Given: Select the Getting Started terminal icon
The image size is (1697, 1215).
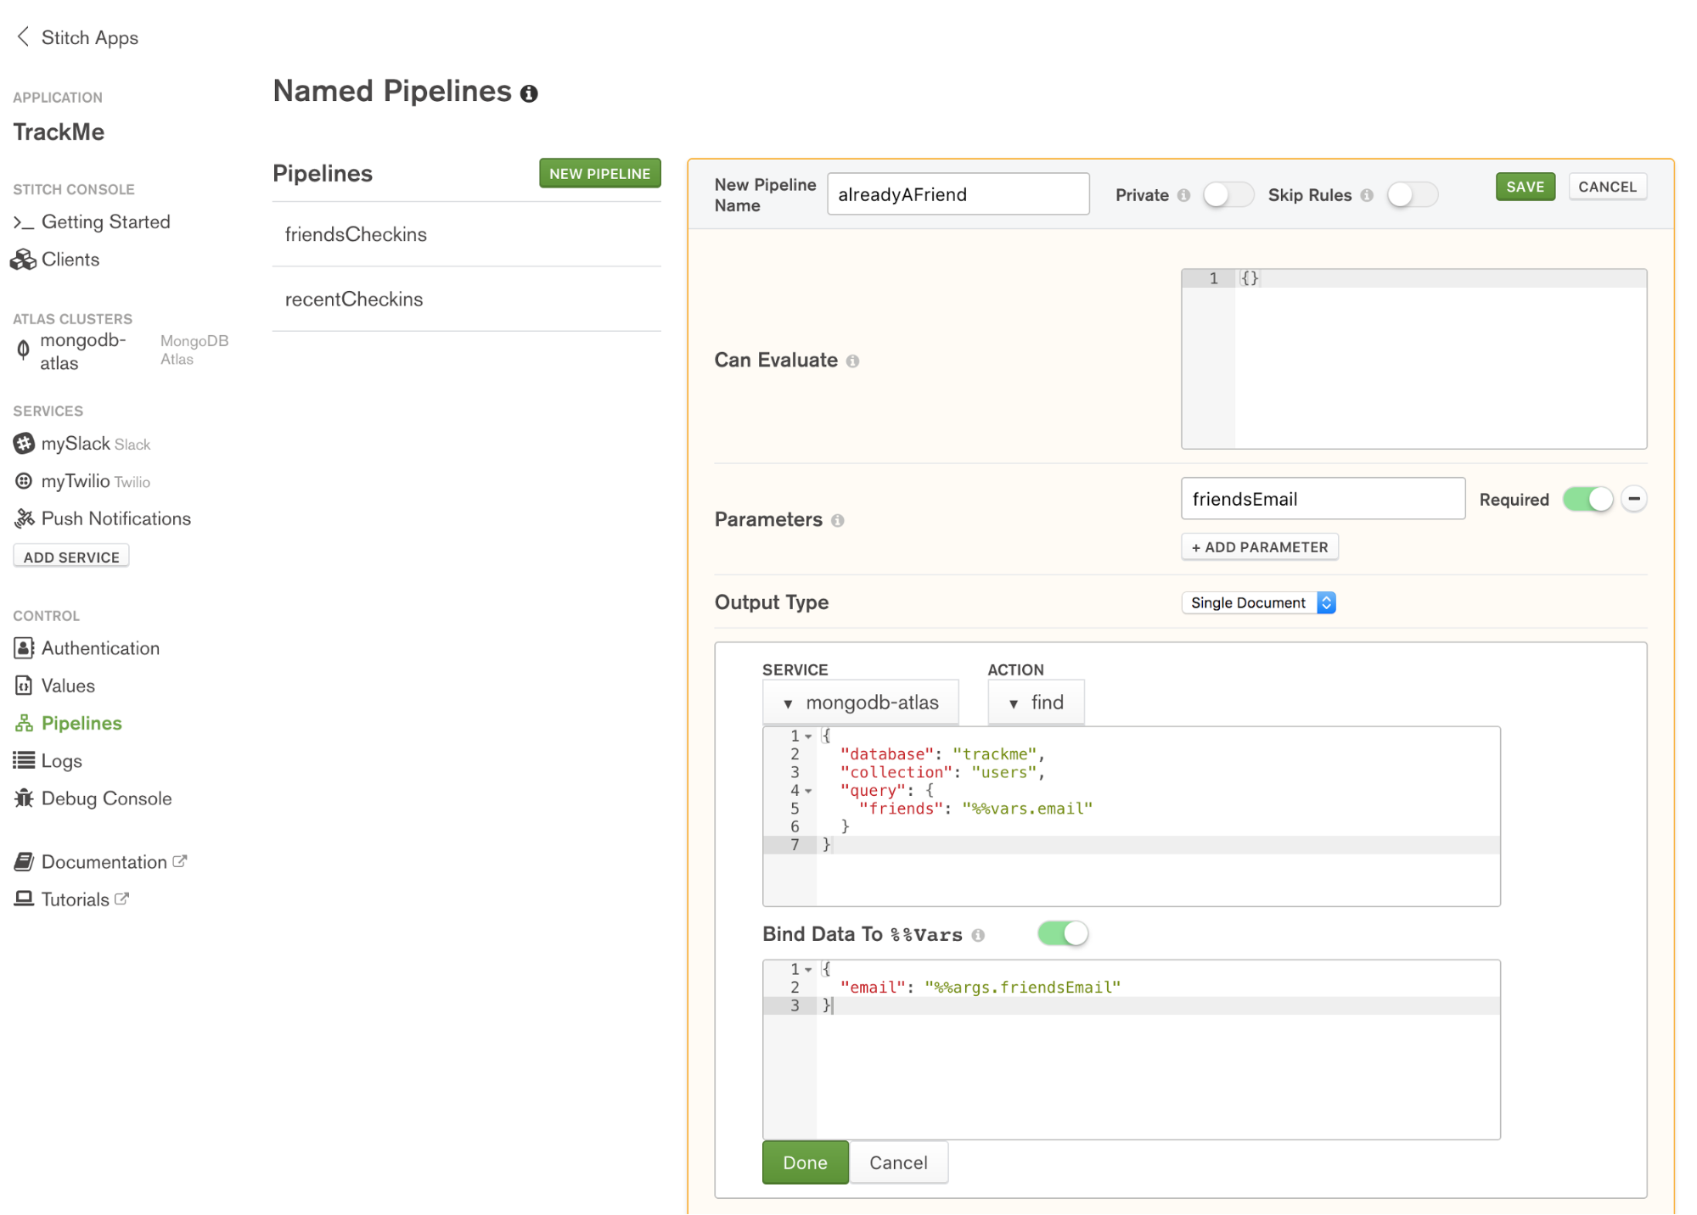Looking at the screenshot, I should point(23,221).
